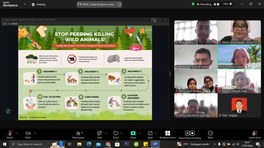This screenshot has width=264, height=148.
Task: Expand the video options arrow next to Video
Action: coord(35,133)
